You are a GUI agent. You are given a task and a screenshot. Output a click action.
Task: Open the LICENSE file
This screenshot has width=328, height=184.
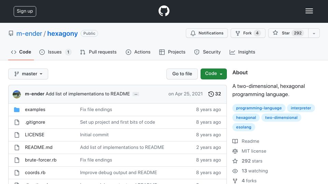pos(35,135)
